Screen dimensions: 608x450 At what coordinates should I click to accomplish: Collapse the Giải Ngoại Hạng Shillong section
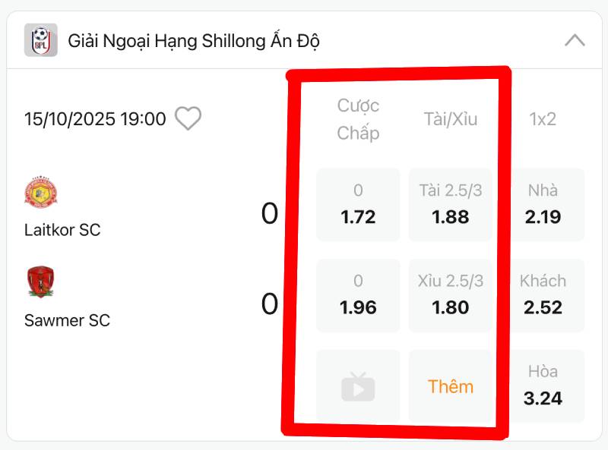coord(575,41)
